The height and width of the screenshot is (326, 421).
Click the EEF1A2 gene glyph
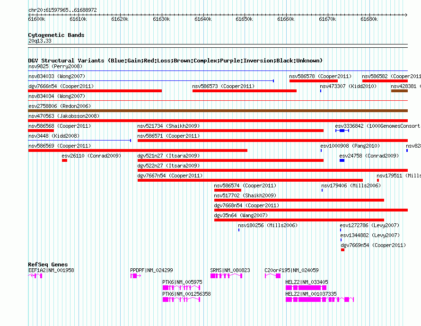tap(35, 276)
